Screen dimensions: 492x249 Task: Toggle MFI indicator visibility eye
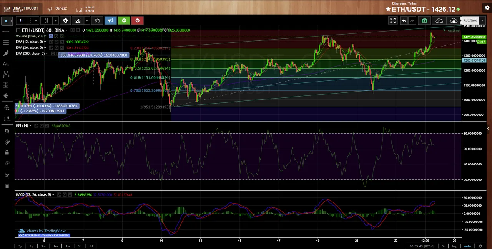click(x=37, y=125)
